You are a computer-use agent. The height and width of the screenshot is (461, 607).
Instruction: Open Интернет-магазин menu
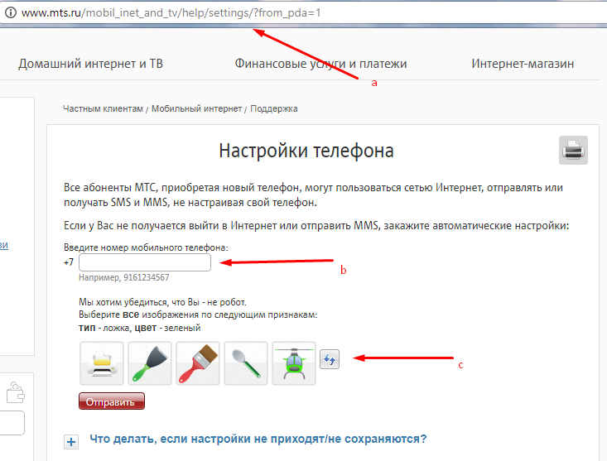[x=523, y=64]
